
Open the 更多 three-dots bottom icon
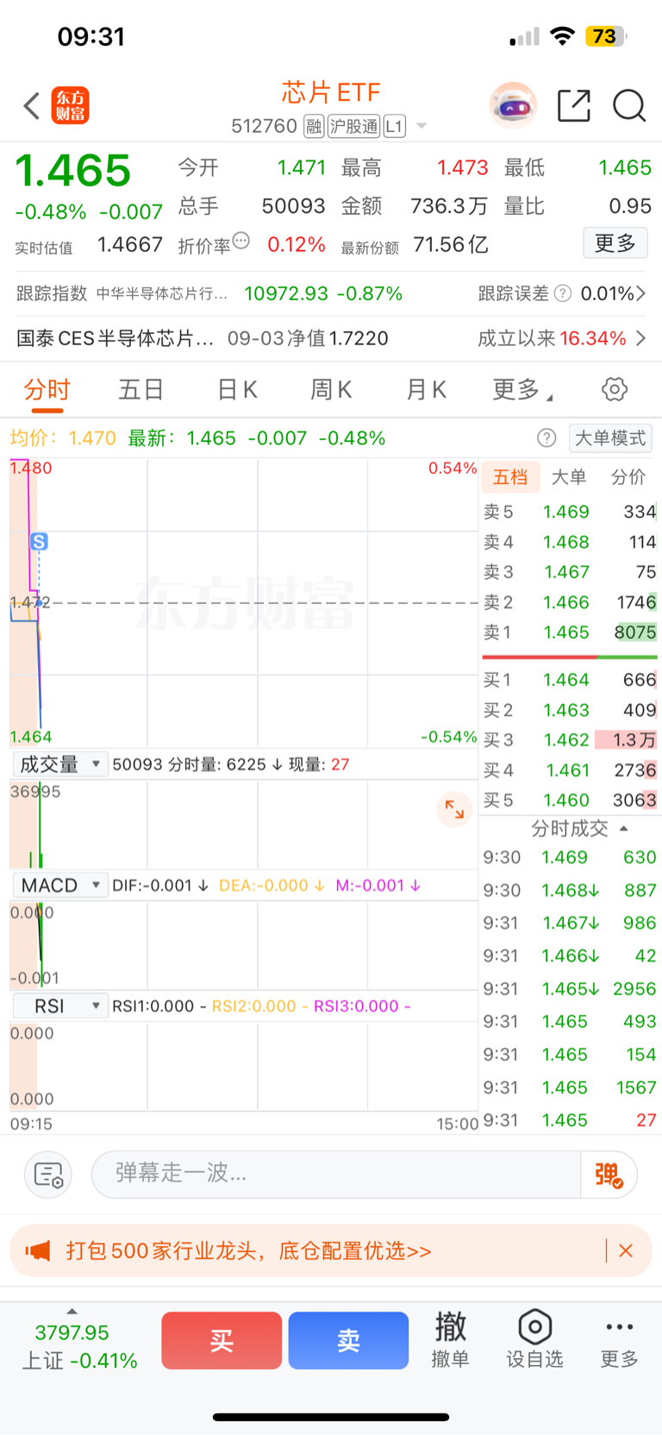coord(620,1339)
